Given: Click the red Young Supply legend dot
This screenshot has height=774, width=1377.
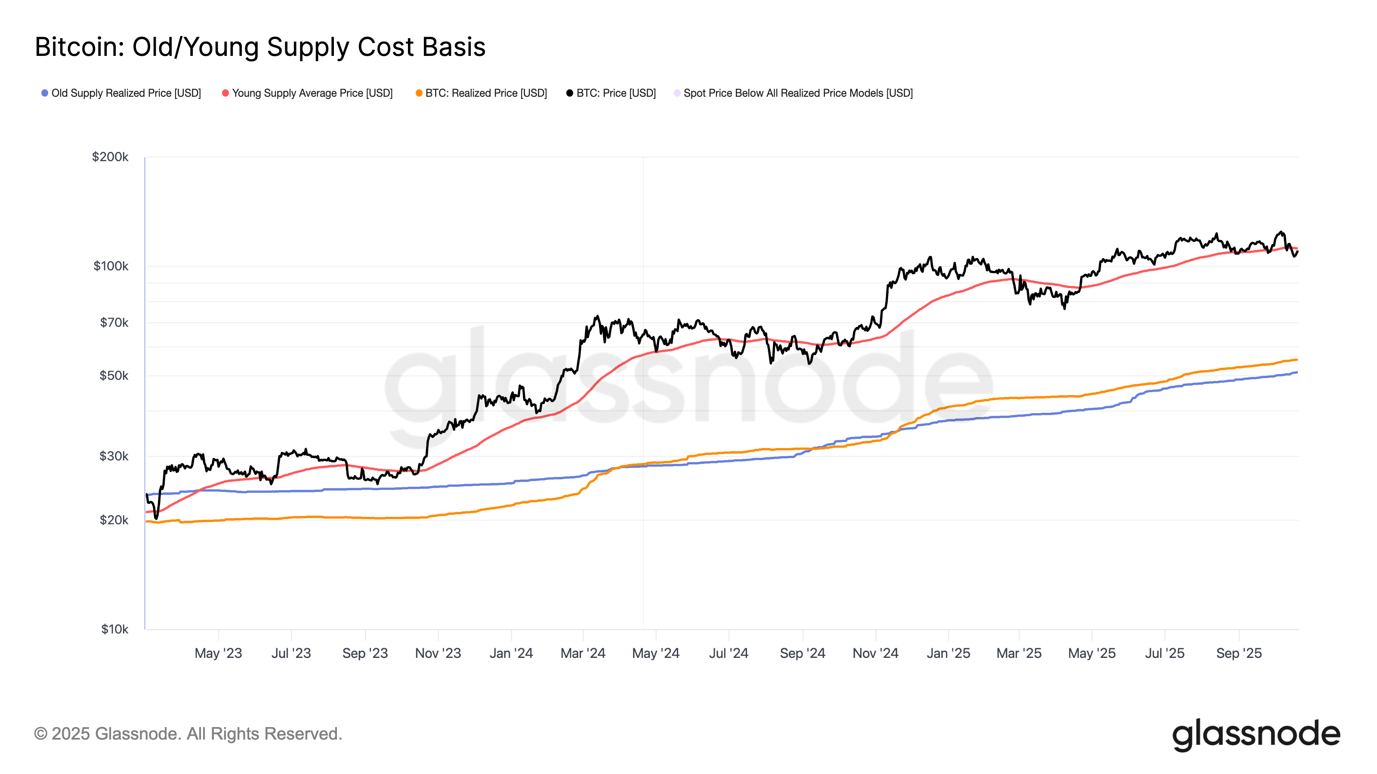Looking at the screenshot, I should pyautogui.click(x=225, y=93).
